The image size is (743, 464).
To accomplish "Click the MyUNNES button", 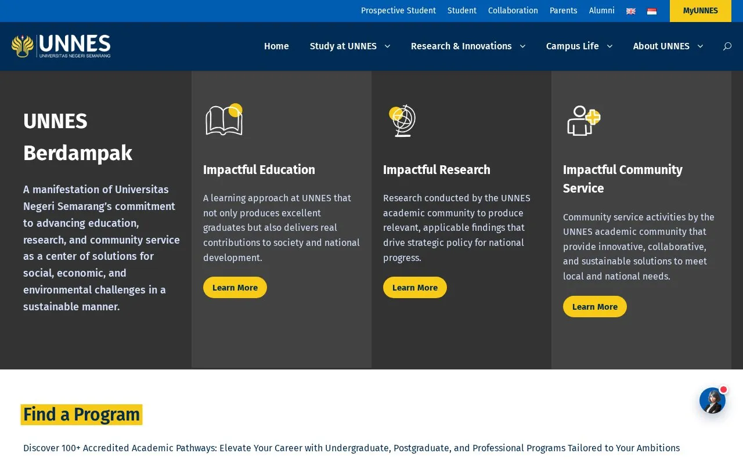I will coord(701,11).
